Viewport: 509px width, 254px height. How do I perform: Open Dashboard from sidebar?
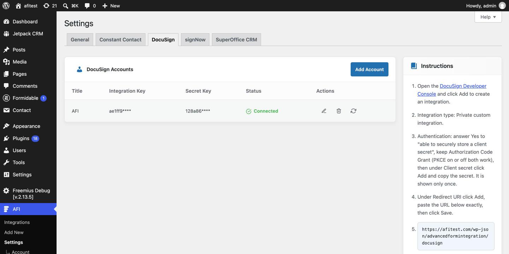click(28, 22)
